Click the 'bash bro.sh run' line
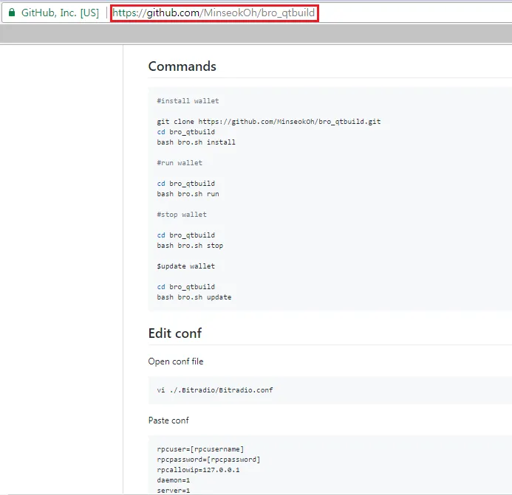Viewport: 512px width, 495px height. (x=188, y=194)
